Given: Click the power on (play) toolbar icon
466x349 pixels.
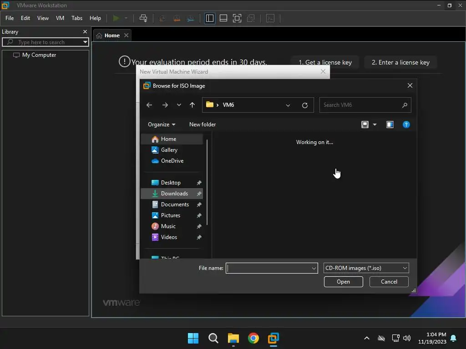Looking at the screenshot, I should pyautogui.click(x=116, y=18).
